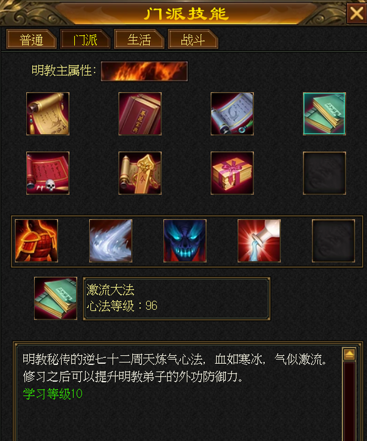
Task: Select the pouring white bottle skill
Action: tap(259, 241)
